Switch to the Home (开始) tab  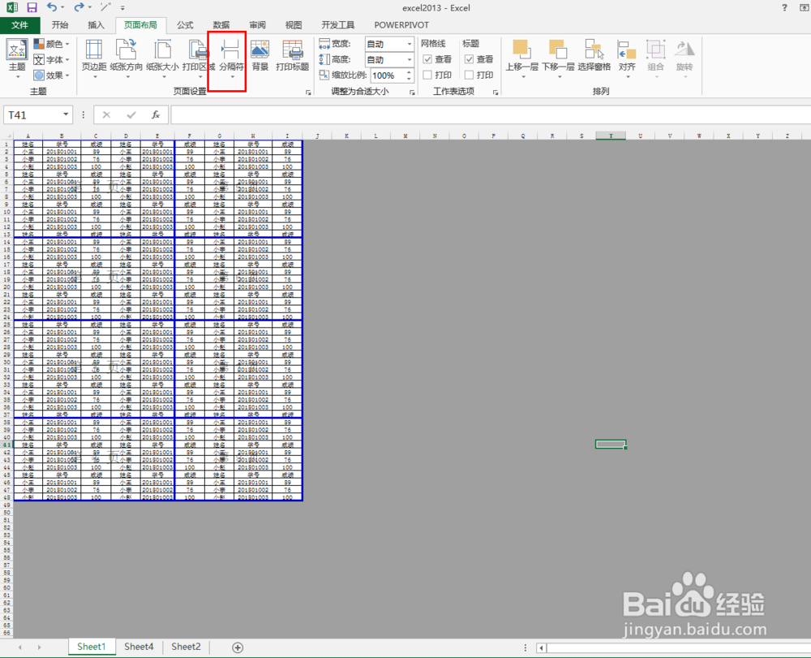(60, 25)
